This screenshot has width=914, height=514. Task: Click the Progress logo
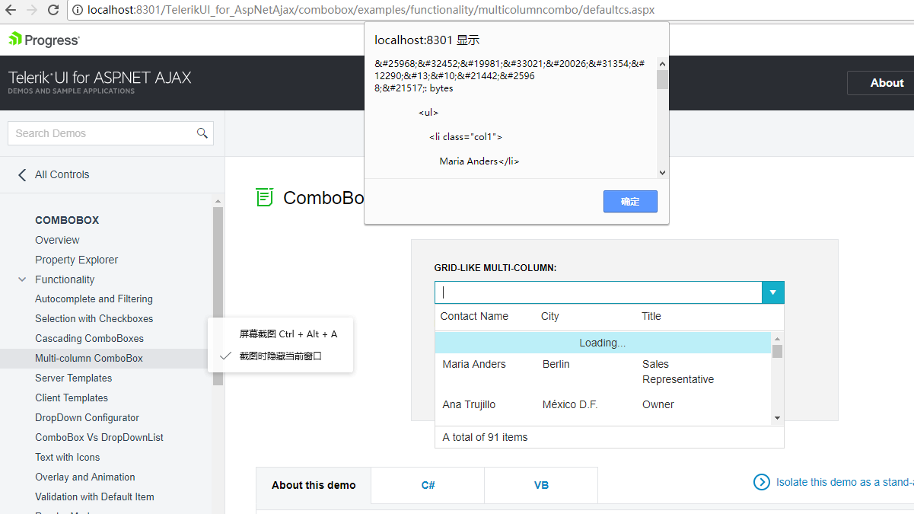pyautogui.click(x=43, y=40)
